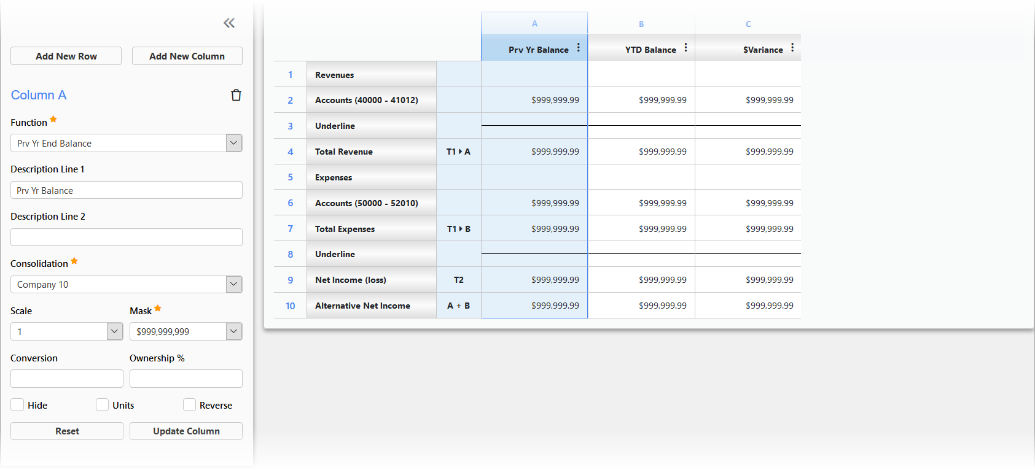Open $Variance column options menu
The height and width of the screenshot is (470, 1035).
point(793,48)
